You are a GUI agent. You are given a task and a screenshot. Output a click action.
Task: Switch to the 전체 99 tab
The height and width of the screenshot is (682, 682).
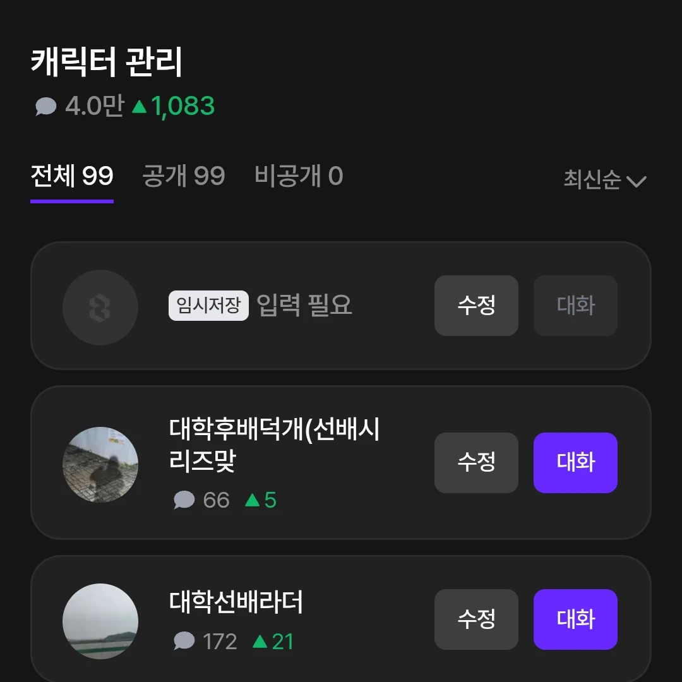72,176
